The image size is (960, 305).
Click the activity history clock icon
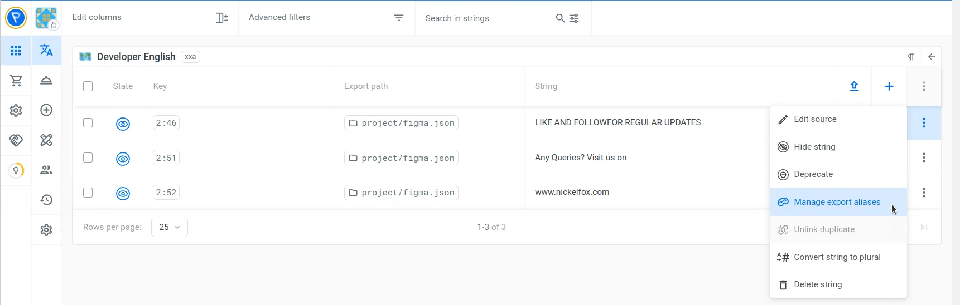46,200
